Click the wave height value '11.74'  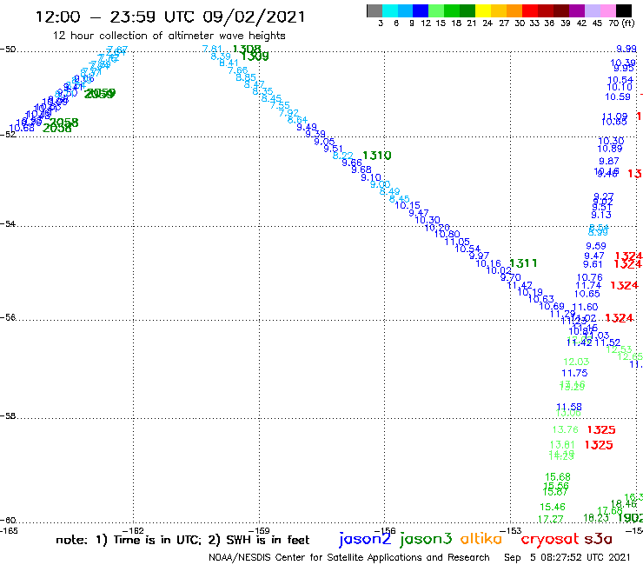point(588,285)
